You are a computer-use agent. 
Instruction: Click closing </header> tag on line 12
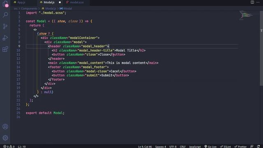pos(56,59)
